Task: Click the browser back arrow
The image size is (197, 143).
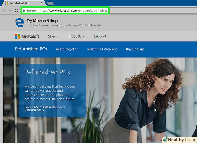Action: pyautogui.click(x=4, y=10)
